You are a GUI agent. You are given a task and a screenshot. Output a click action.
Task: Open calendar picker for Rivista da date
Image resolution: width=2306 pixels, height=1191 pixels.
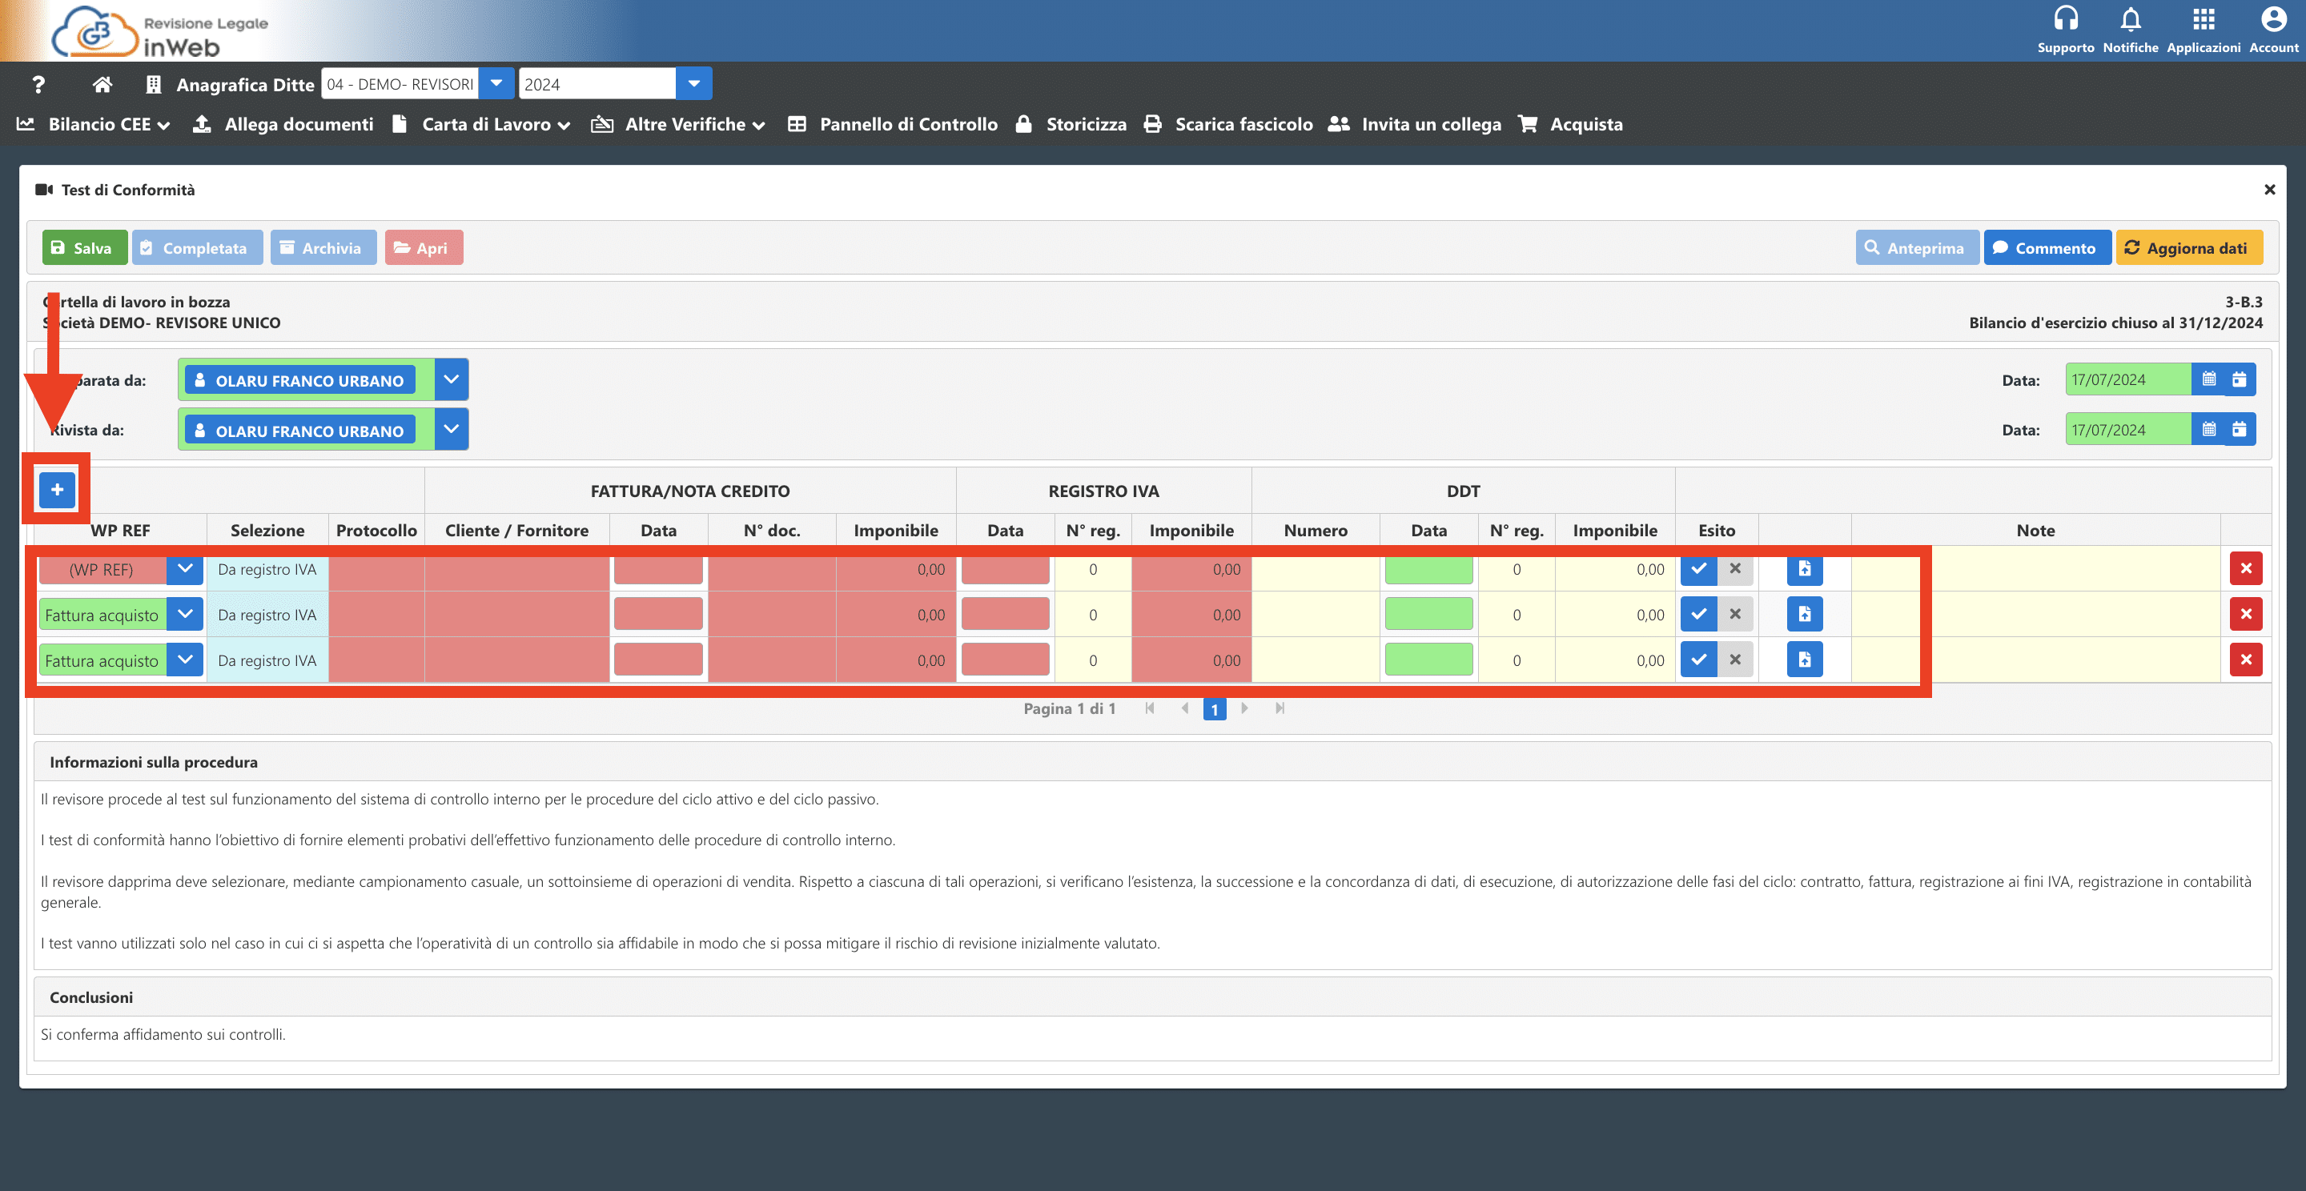coord(2208,430)
